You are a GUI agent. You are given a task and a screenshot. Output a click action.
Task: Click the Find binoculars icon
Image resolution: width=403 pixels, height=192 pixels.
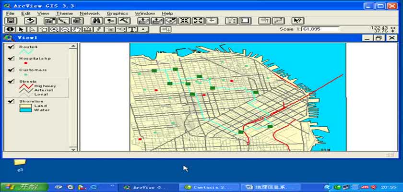point(95,21)
